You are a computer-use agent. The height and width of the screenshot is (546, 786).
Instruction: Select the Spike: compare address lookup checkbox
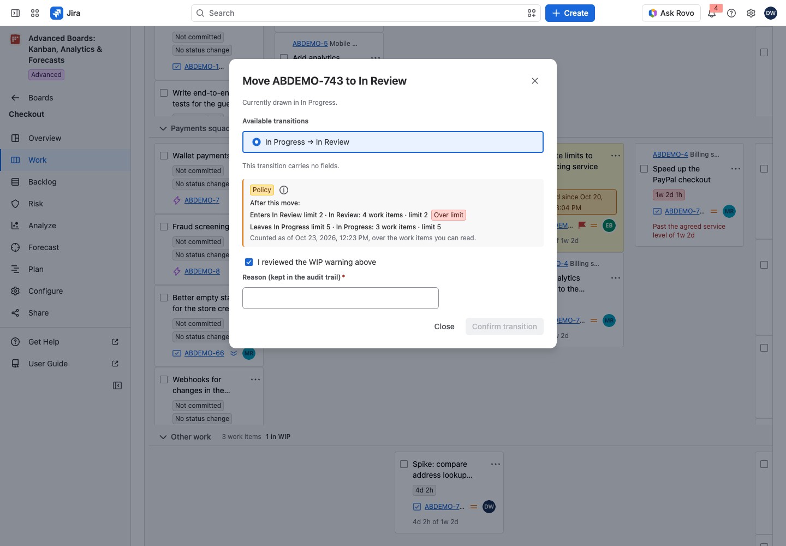tap(404, 464)
